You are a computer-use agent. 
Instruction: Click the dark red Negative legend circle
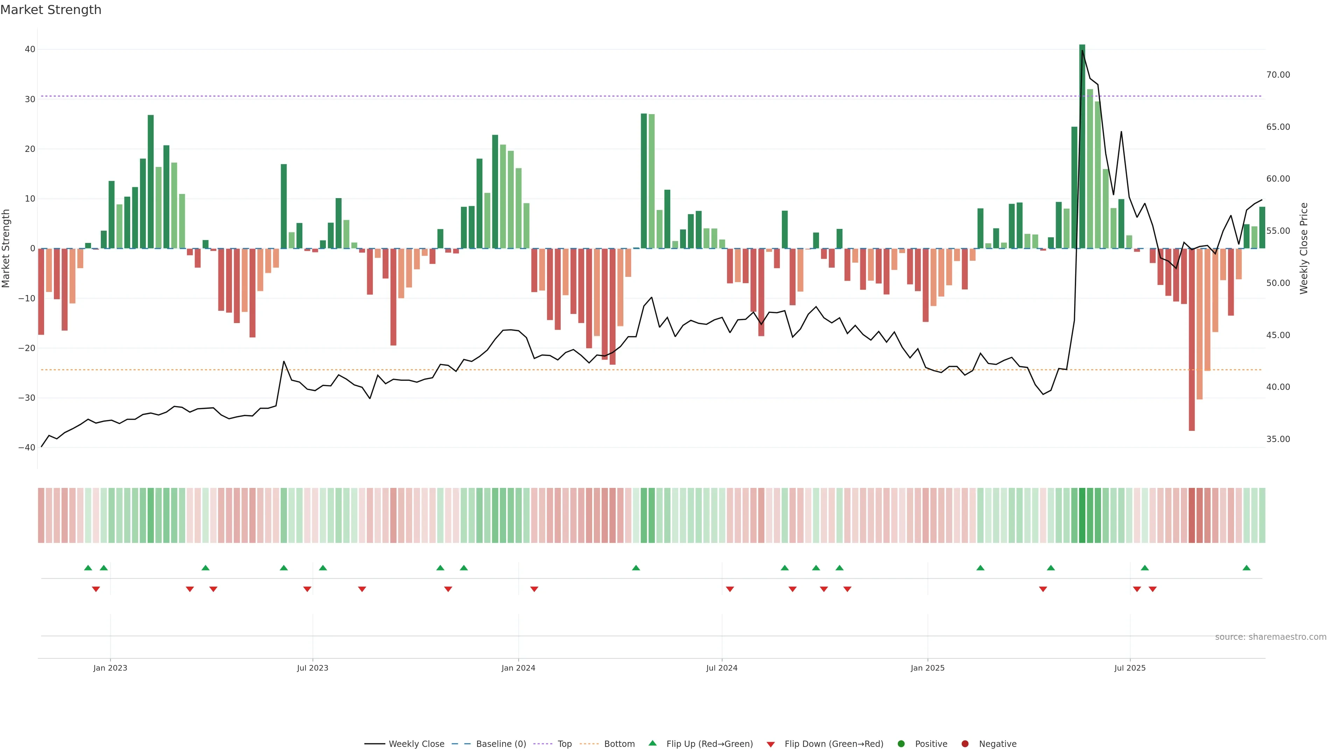965,743
